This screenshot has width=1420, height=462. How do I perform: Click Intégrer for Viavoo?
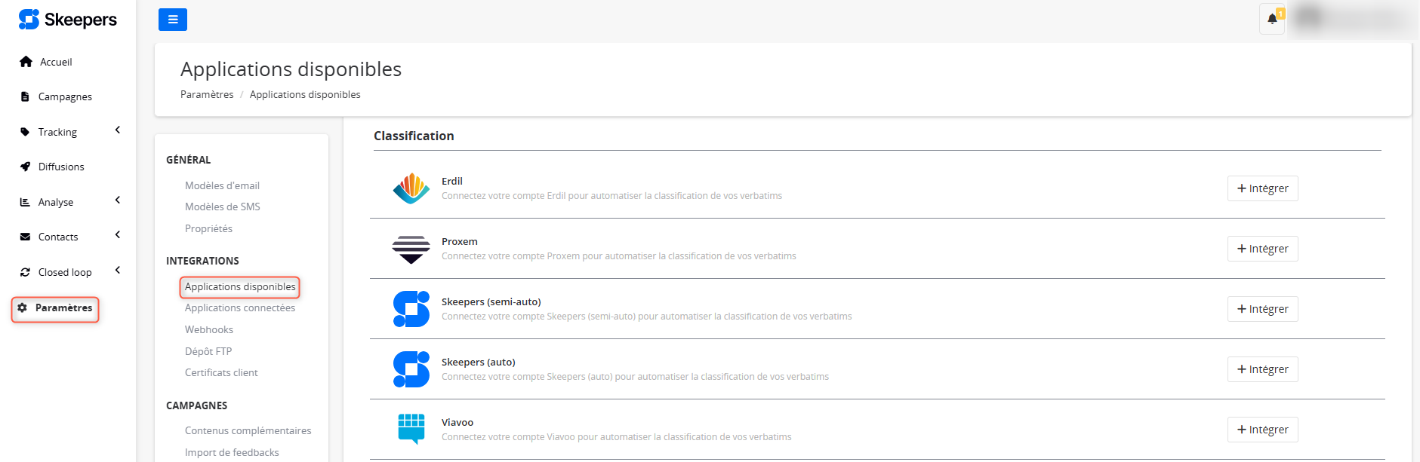pyautogui.click(x=1262, y=430)
